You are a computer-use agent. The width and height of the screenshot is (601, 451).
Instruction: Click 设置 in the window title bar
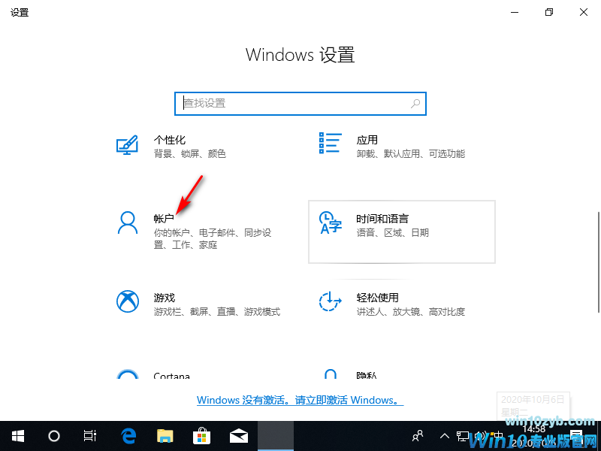[x=20, y=12]
